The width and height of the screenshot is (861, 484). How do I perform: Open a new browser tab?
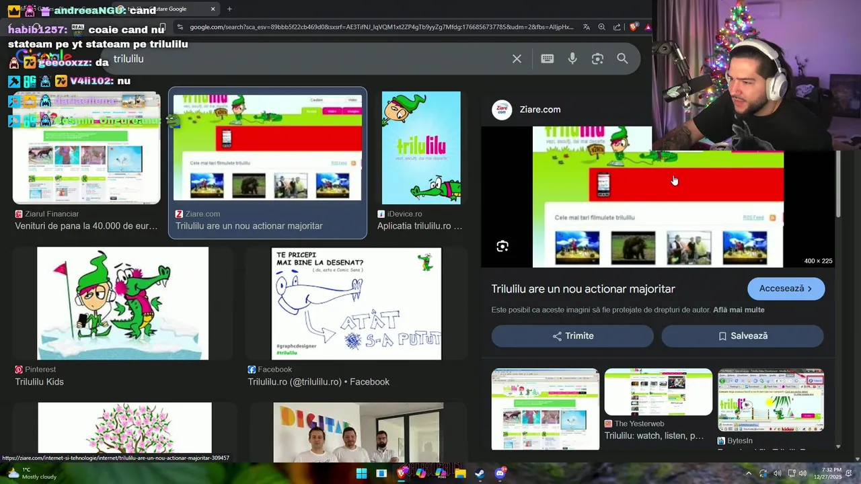(x=229, y=9)
